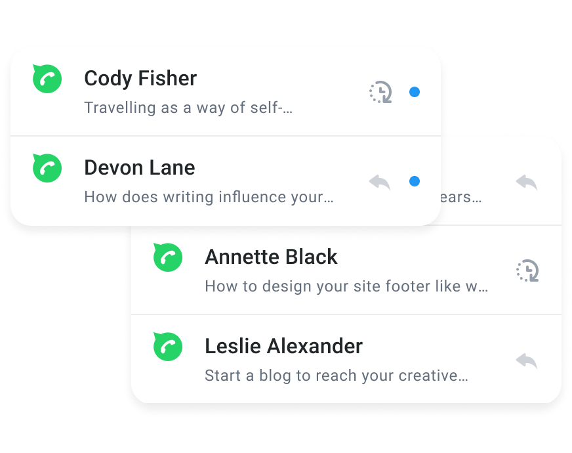The image size is (572, 453).
Task: Toggle the blue unread dot for Devon Lane
Action: [x=415, y=182]
